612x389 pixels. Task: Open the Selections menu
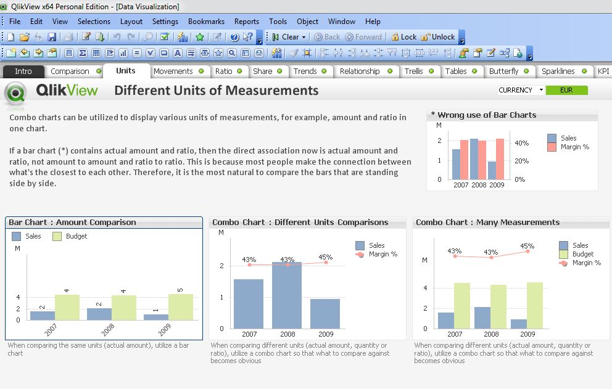coord(94,22)
